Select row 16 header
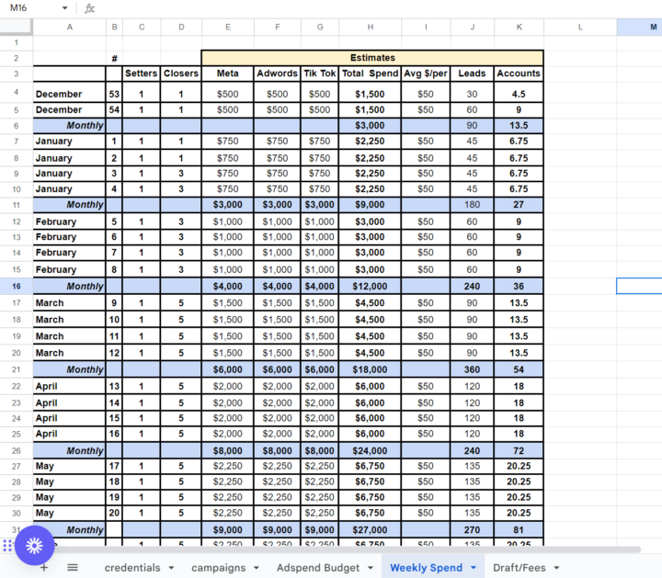The width and height of the screenshot is (662, 578). tap(16, 286)
